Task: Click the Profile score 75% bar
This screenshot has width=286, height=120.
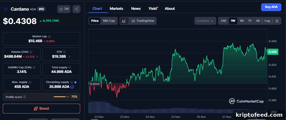Action: 61,97
